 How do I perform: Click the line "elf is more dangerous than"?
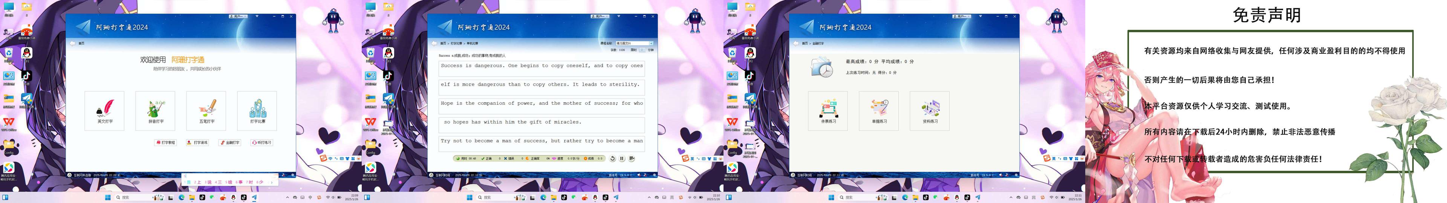541,87
